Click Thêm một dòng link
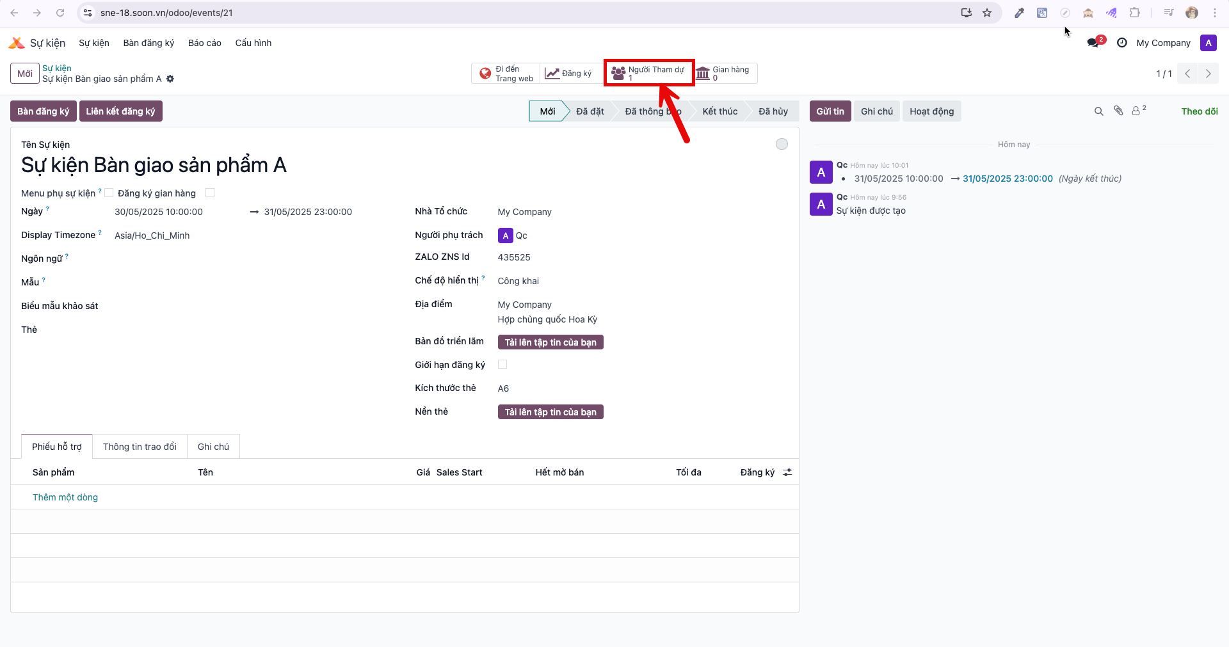This screenshot has height=647, width=1229. tap(65, 497)
